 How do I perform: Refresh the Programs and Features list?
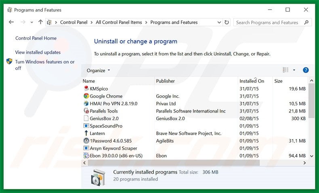pyautogui.click(x=227, y=22)
